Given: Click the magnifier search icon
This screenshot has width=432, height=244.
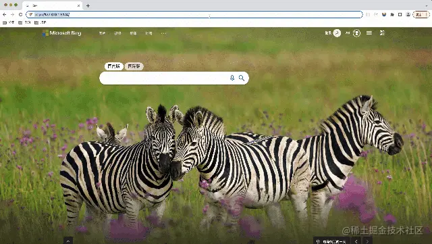Looking at the screenshot, I should (242, 78).
